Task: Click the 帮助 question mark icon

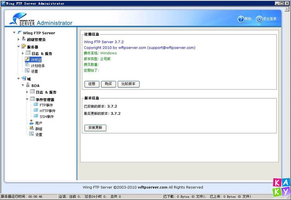Action: [x=241, y=19]
